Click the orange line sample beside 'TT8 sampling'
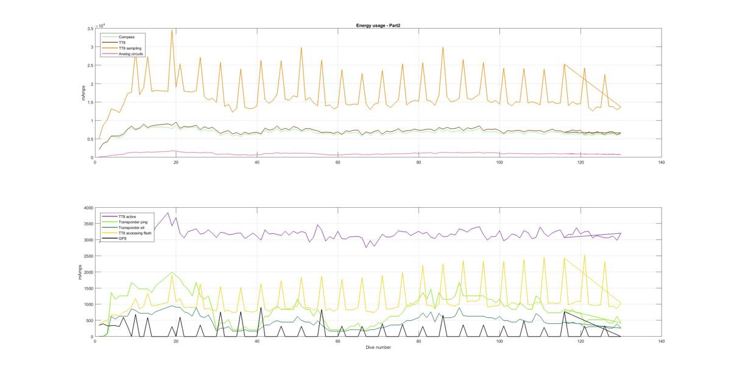This screenshot has width=731, height=378. tap(110, 48)
